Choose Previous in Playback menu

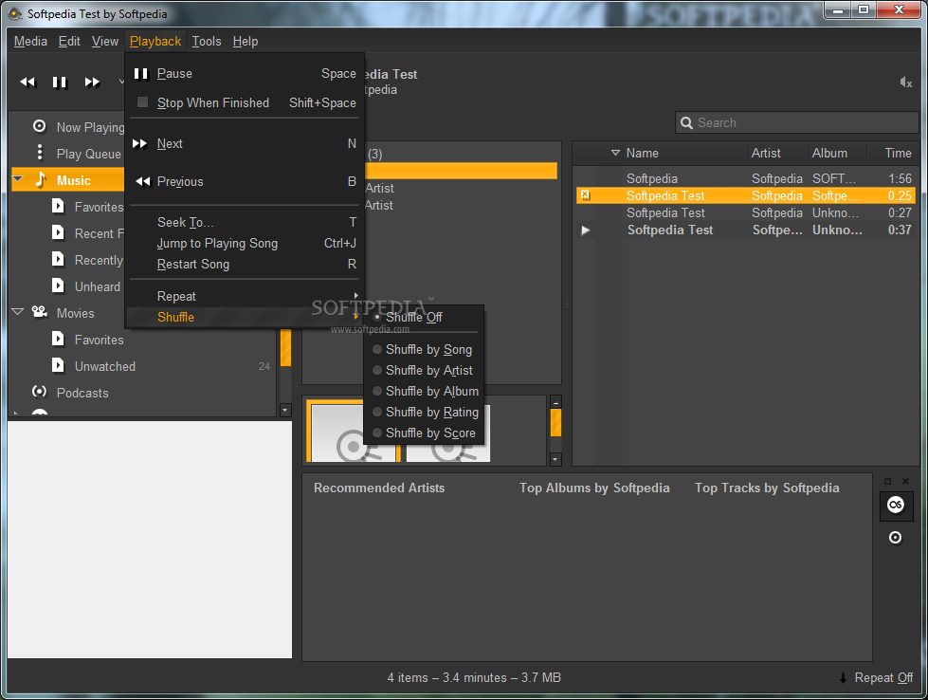pyautogui.click(x=244, y=181)
